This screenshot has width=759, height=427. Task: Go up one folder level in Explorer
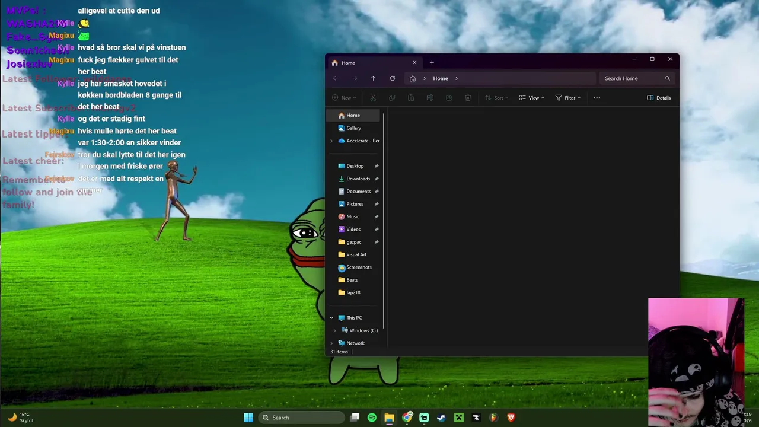click(x=373, y=78)
